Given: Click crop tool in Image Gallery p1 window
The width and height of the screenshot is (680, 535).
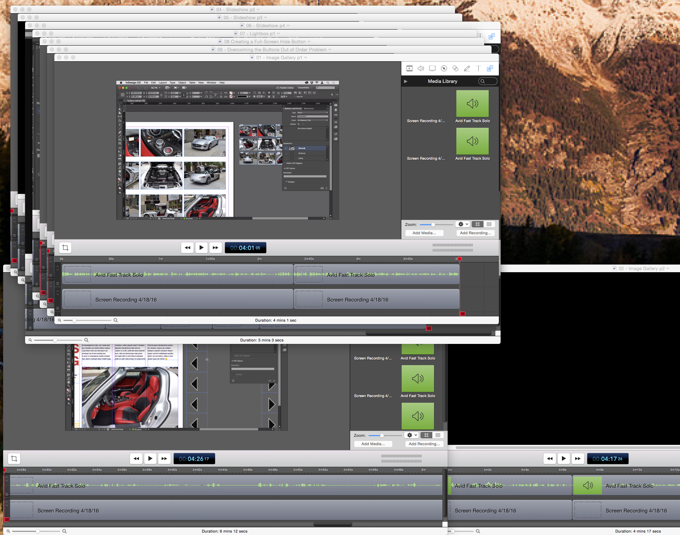Looking at the screenshot, I should [x=65, y=248].
